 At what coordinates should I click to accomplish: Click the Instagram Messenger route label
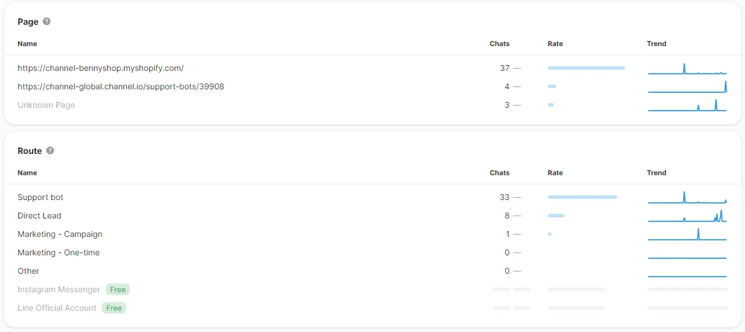pyautogui.click(x=59, y=289)
